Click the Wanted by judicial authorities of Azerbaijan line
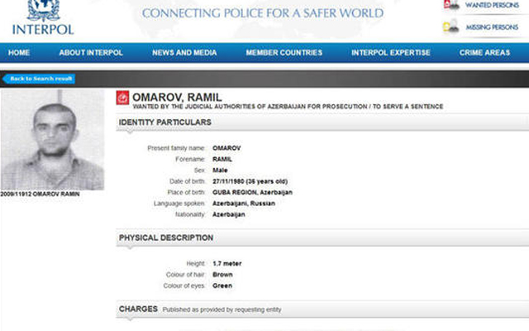This screenshot has width=529, height=331. tap(288, 107)
